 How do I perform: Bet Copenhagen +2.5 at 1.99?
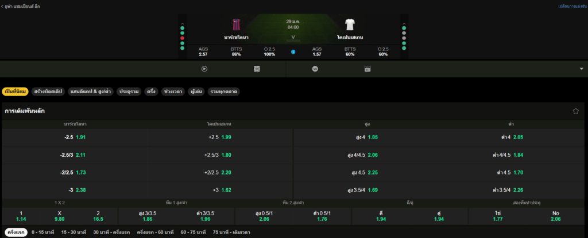(x=220, y=137)
